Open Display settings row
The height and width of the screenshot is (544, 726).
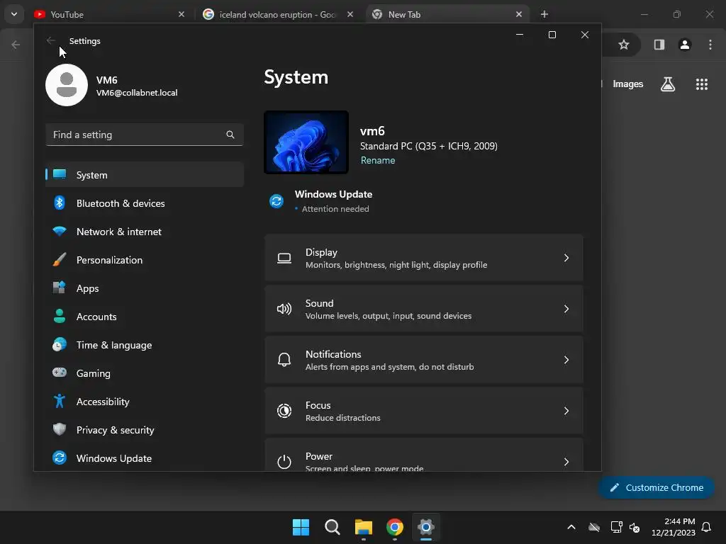(x=424, y=258)
